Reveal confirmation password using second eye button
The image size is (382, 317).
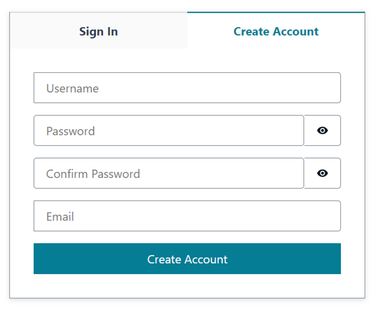pyautogui.click(x=322, y=173)
